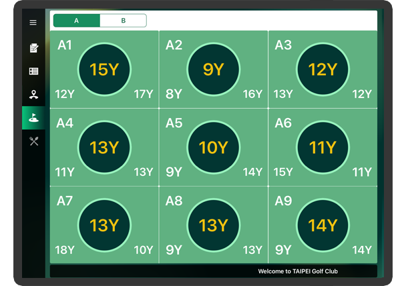The height and width of the screenshot is (286, 404).
Task: Select the A6 11Y center circle
Action: tap(323, 147)
